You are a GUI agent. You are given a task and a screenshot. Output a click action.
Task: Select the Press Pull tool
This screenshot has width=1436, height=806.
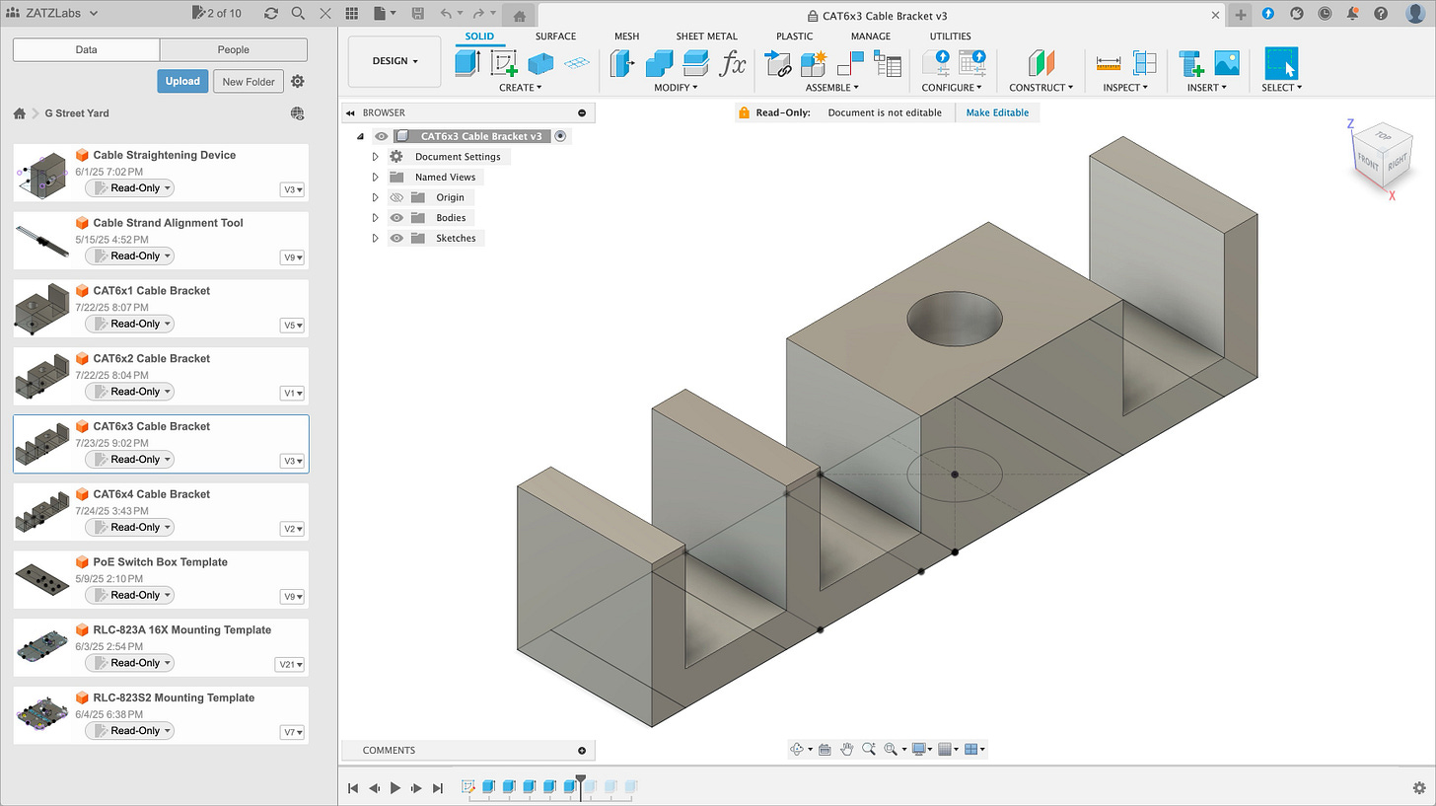[x=622, y=63]
